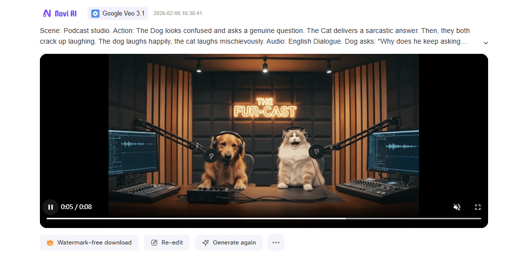Click the Novi AI brand name text

(66, 14)
